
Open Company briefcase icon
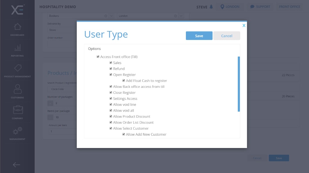pyautogui.click(x=17, y=110)
